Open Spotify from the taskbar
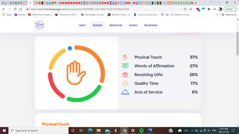Screen dimensions: 239x134 click(141, 131)
